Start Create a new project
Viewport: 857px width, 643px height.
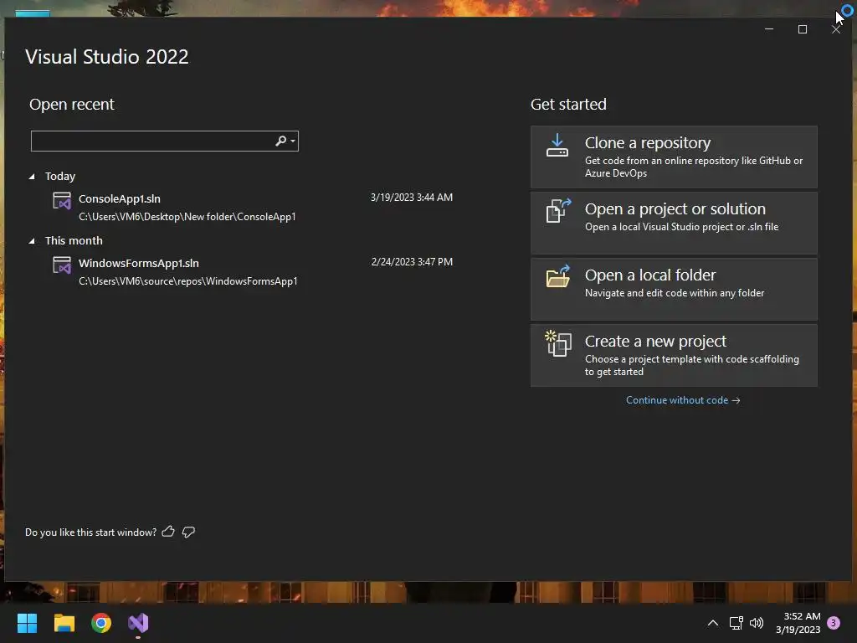click(x=674, y=355)
